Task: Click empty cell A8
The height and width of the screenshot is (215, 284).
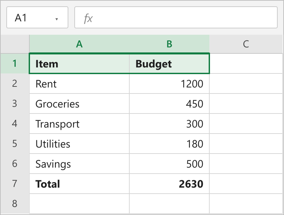Action: [x=79, y=204]
